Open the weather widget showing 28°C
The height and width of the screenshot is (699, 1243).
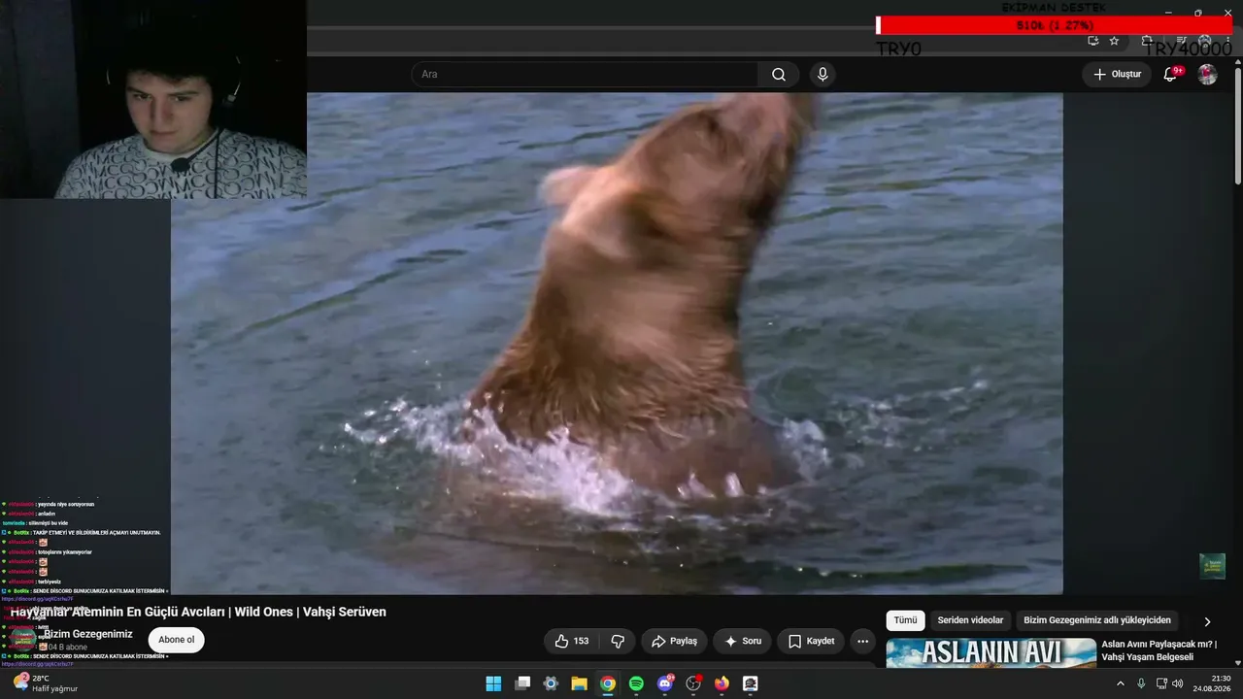[x=45, y=683]
